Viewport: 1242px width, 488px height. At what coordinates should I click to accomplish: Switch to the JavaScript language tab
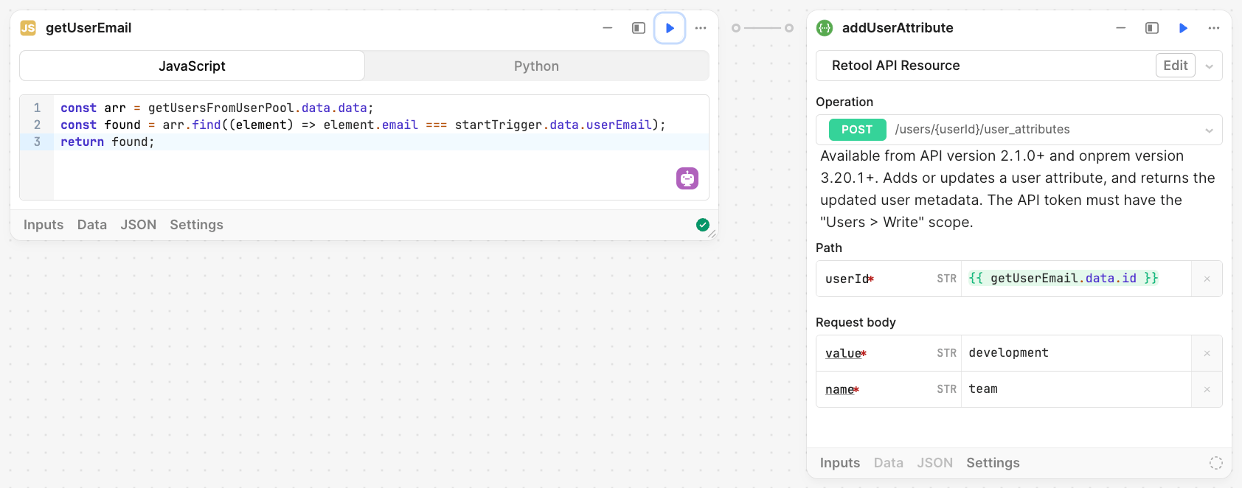(x=192, y=66)
